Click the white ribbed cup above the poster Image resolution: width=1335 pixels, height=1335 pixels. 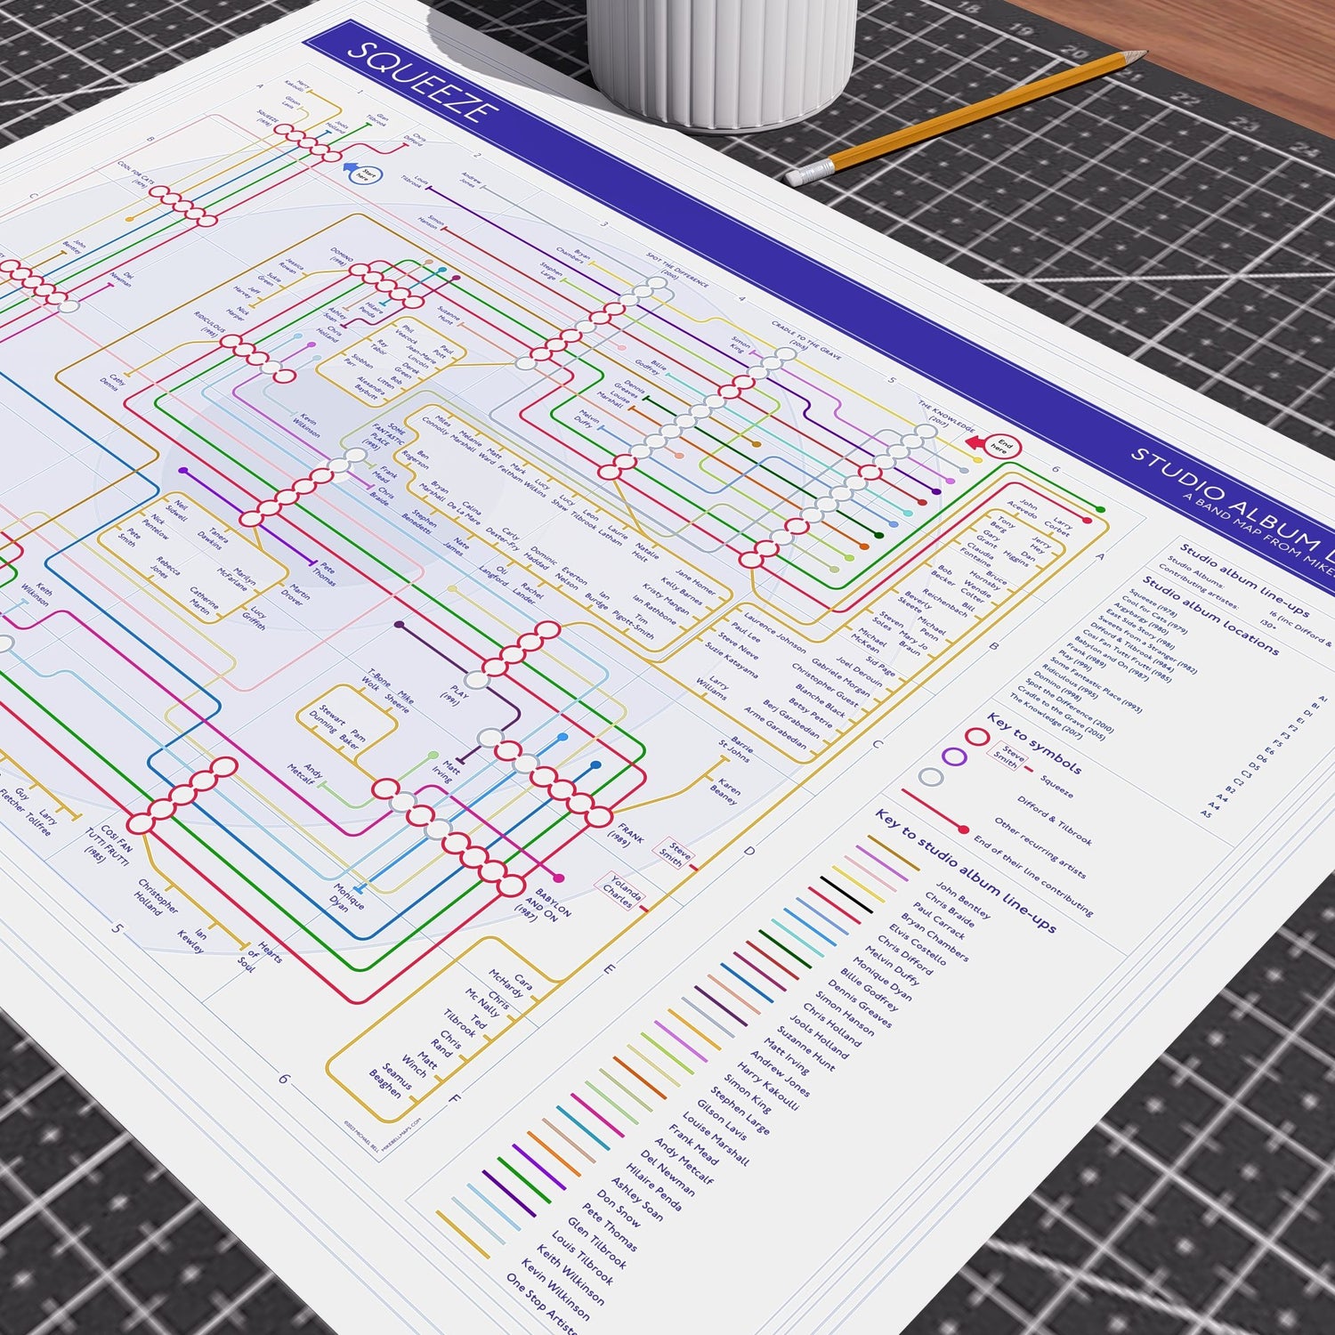tap(722, 61)
